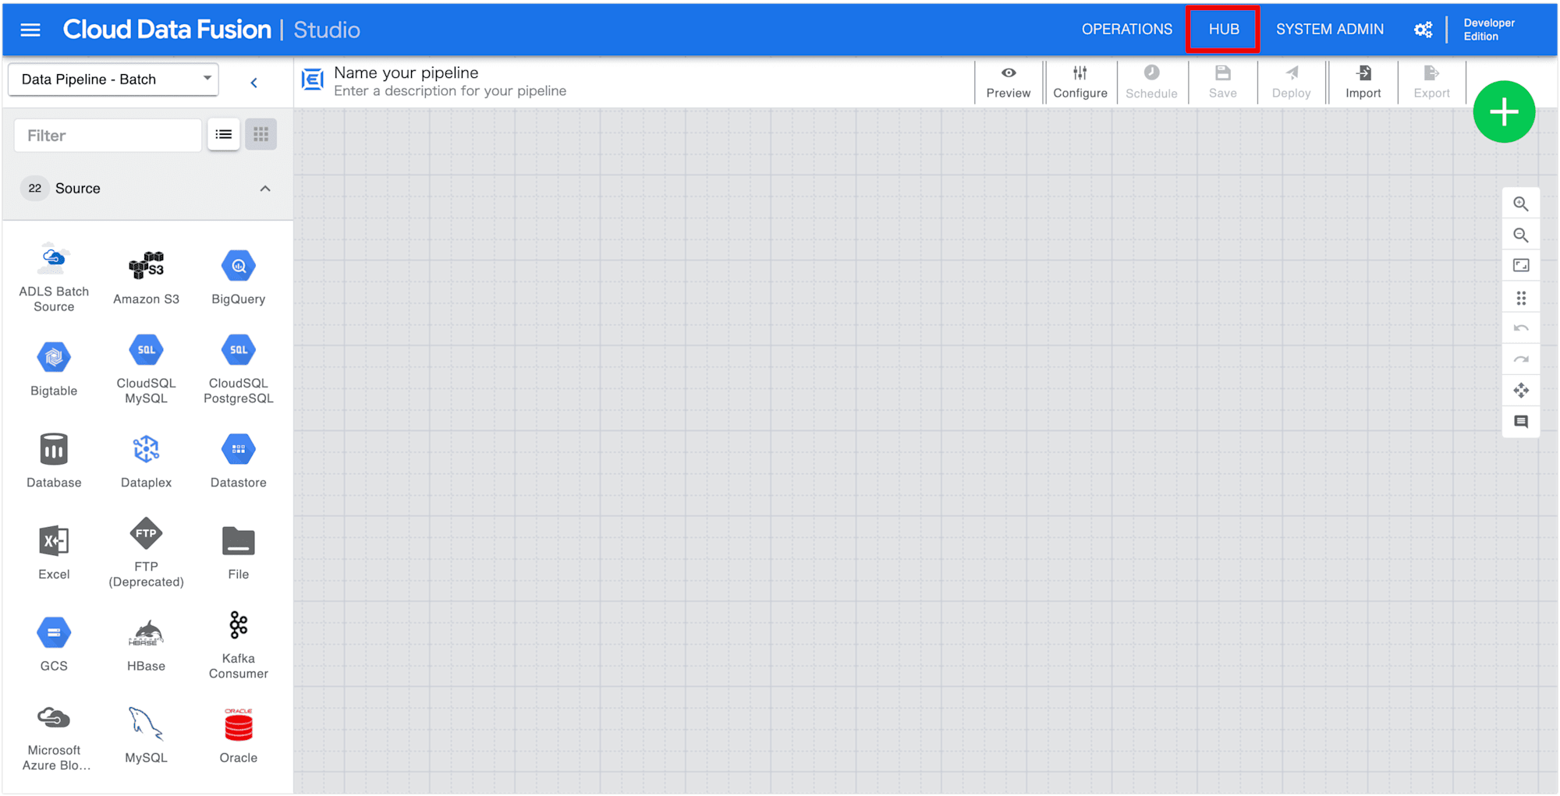Click Configure in the pipeline toolbar
The width and height of the screenshot is (1560, 796).
pyautogui.click(x=1080, y=82)
